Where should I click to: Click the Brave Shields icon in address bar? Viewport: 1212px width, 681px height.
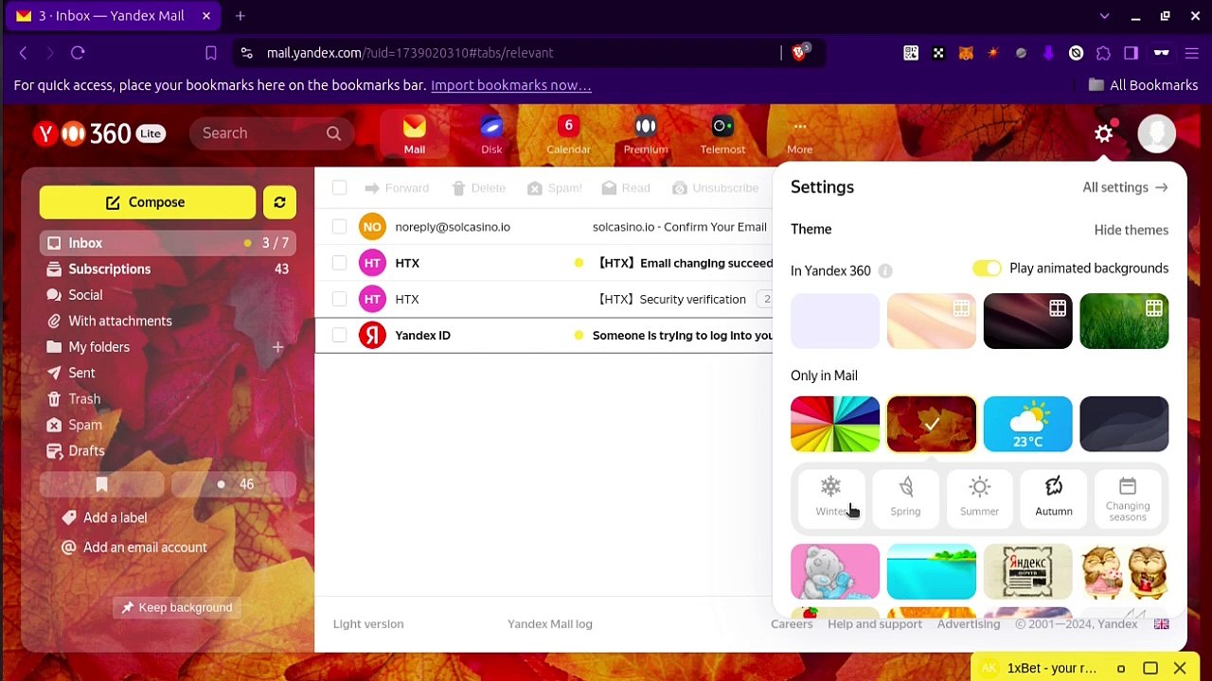click(799, 53)
